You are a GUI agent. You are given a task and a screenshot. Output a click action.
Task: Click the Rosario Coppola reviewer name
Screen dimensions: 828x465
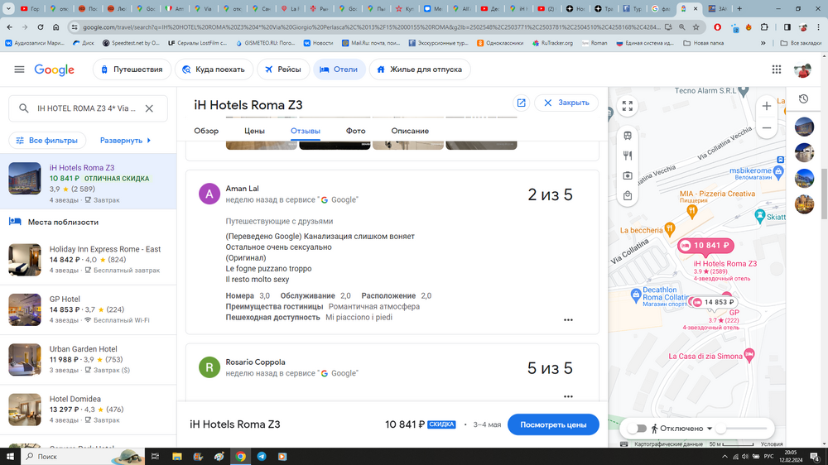(x=255, y=362)
